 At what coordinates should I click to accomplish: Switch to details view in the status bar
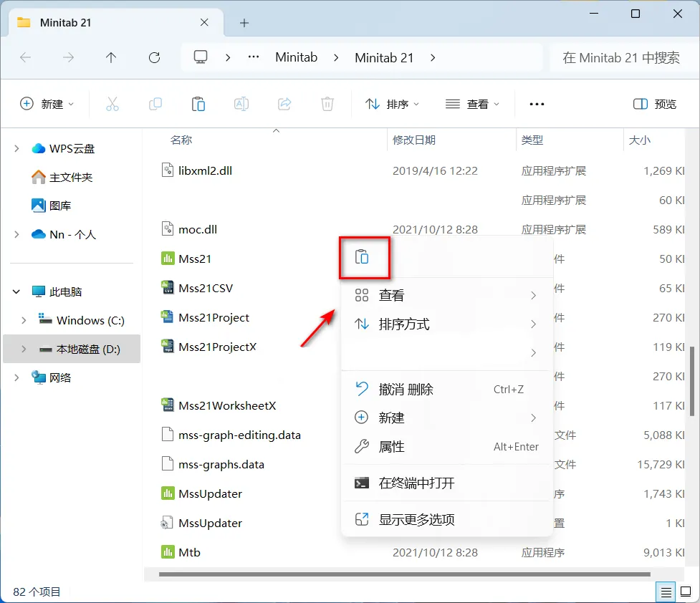[666, 592]
